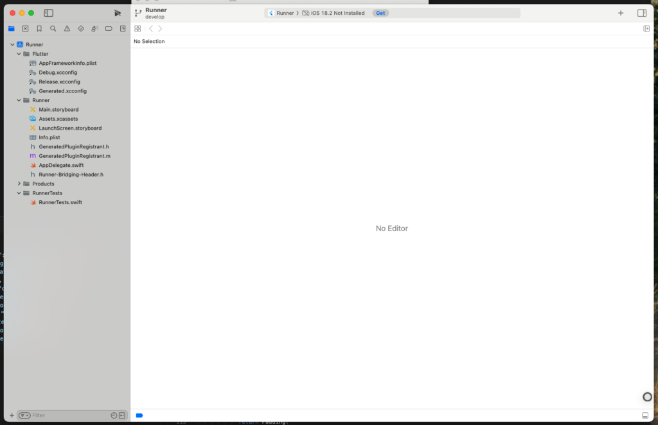Minimize the Xcode window with yellow button
Screen dimensions: 658x425
(22, 13)
